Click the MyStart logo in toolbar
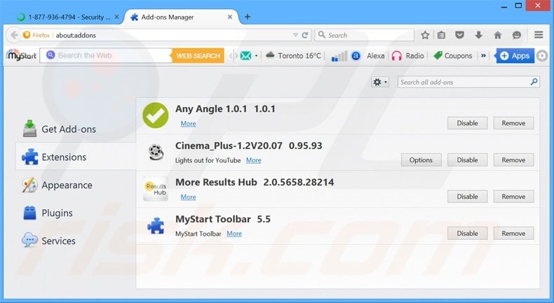The image size is (554, 303). [x=22, y=55]
